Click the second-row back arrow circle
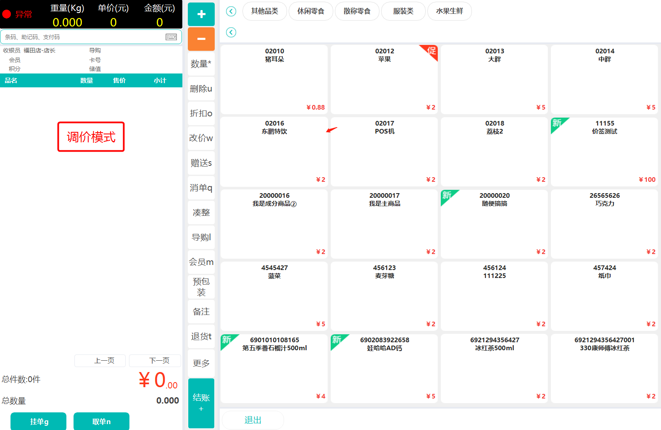 point(231,32)
